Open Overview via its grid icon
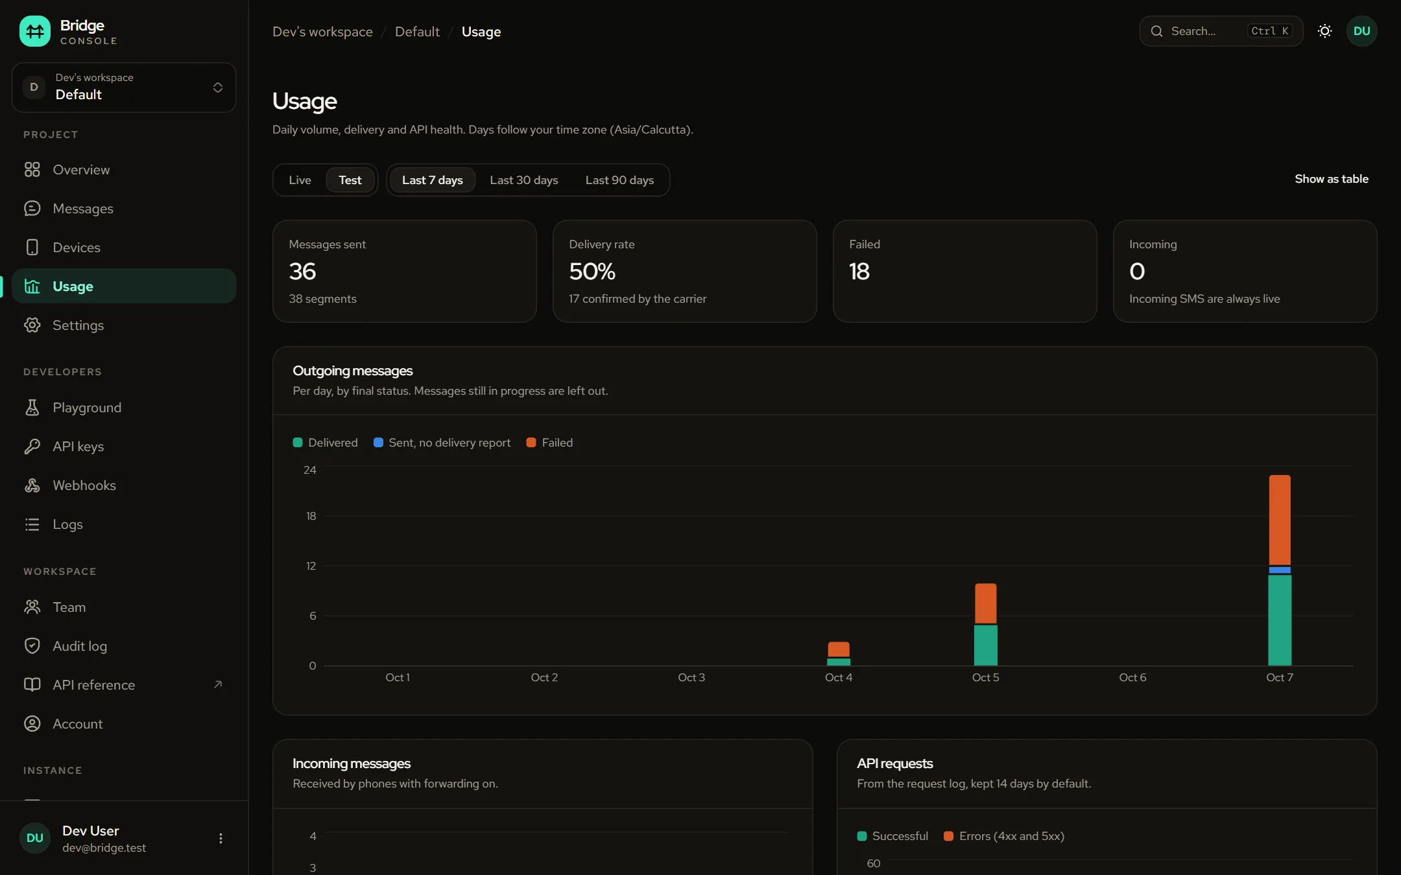The image size is (1401, 875). [32, 170]
